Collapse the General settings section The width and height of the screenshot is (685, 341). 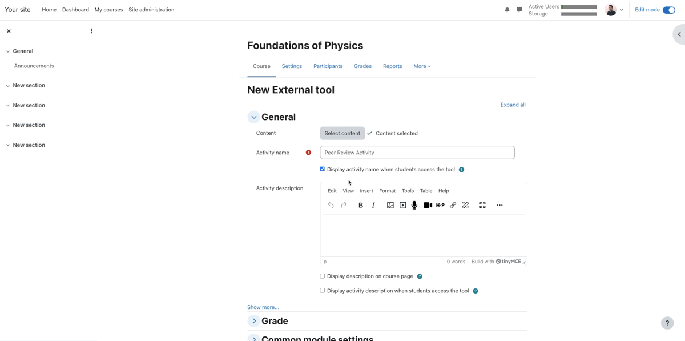coord(253,117)
